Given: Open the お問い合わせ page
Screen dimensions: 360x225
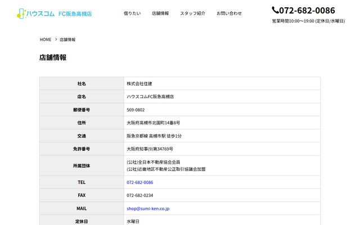Looking at the screenshot, I should pos(229,13).
